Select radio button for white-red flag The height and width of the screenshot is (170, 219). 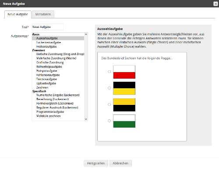[109, 72]
